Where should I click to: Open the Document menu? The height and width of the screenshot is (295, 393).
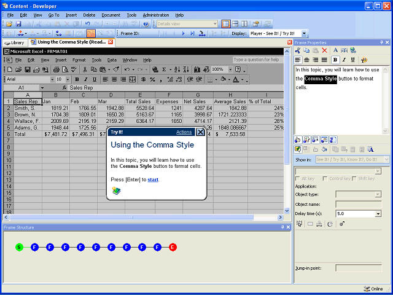click(x=111, y=15)
